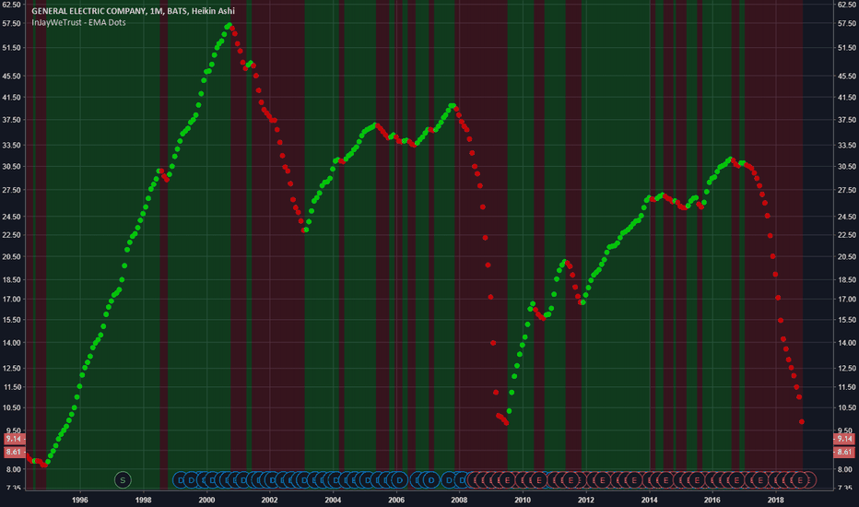
Task: Click the earnings E marker from mid-2010
Action: click(539, 480)
